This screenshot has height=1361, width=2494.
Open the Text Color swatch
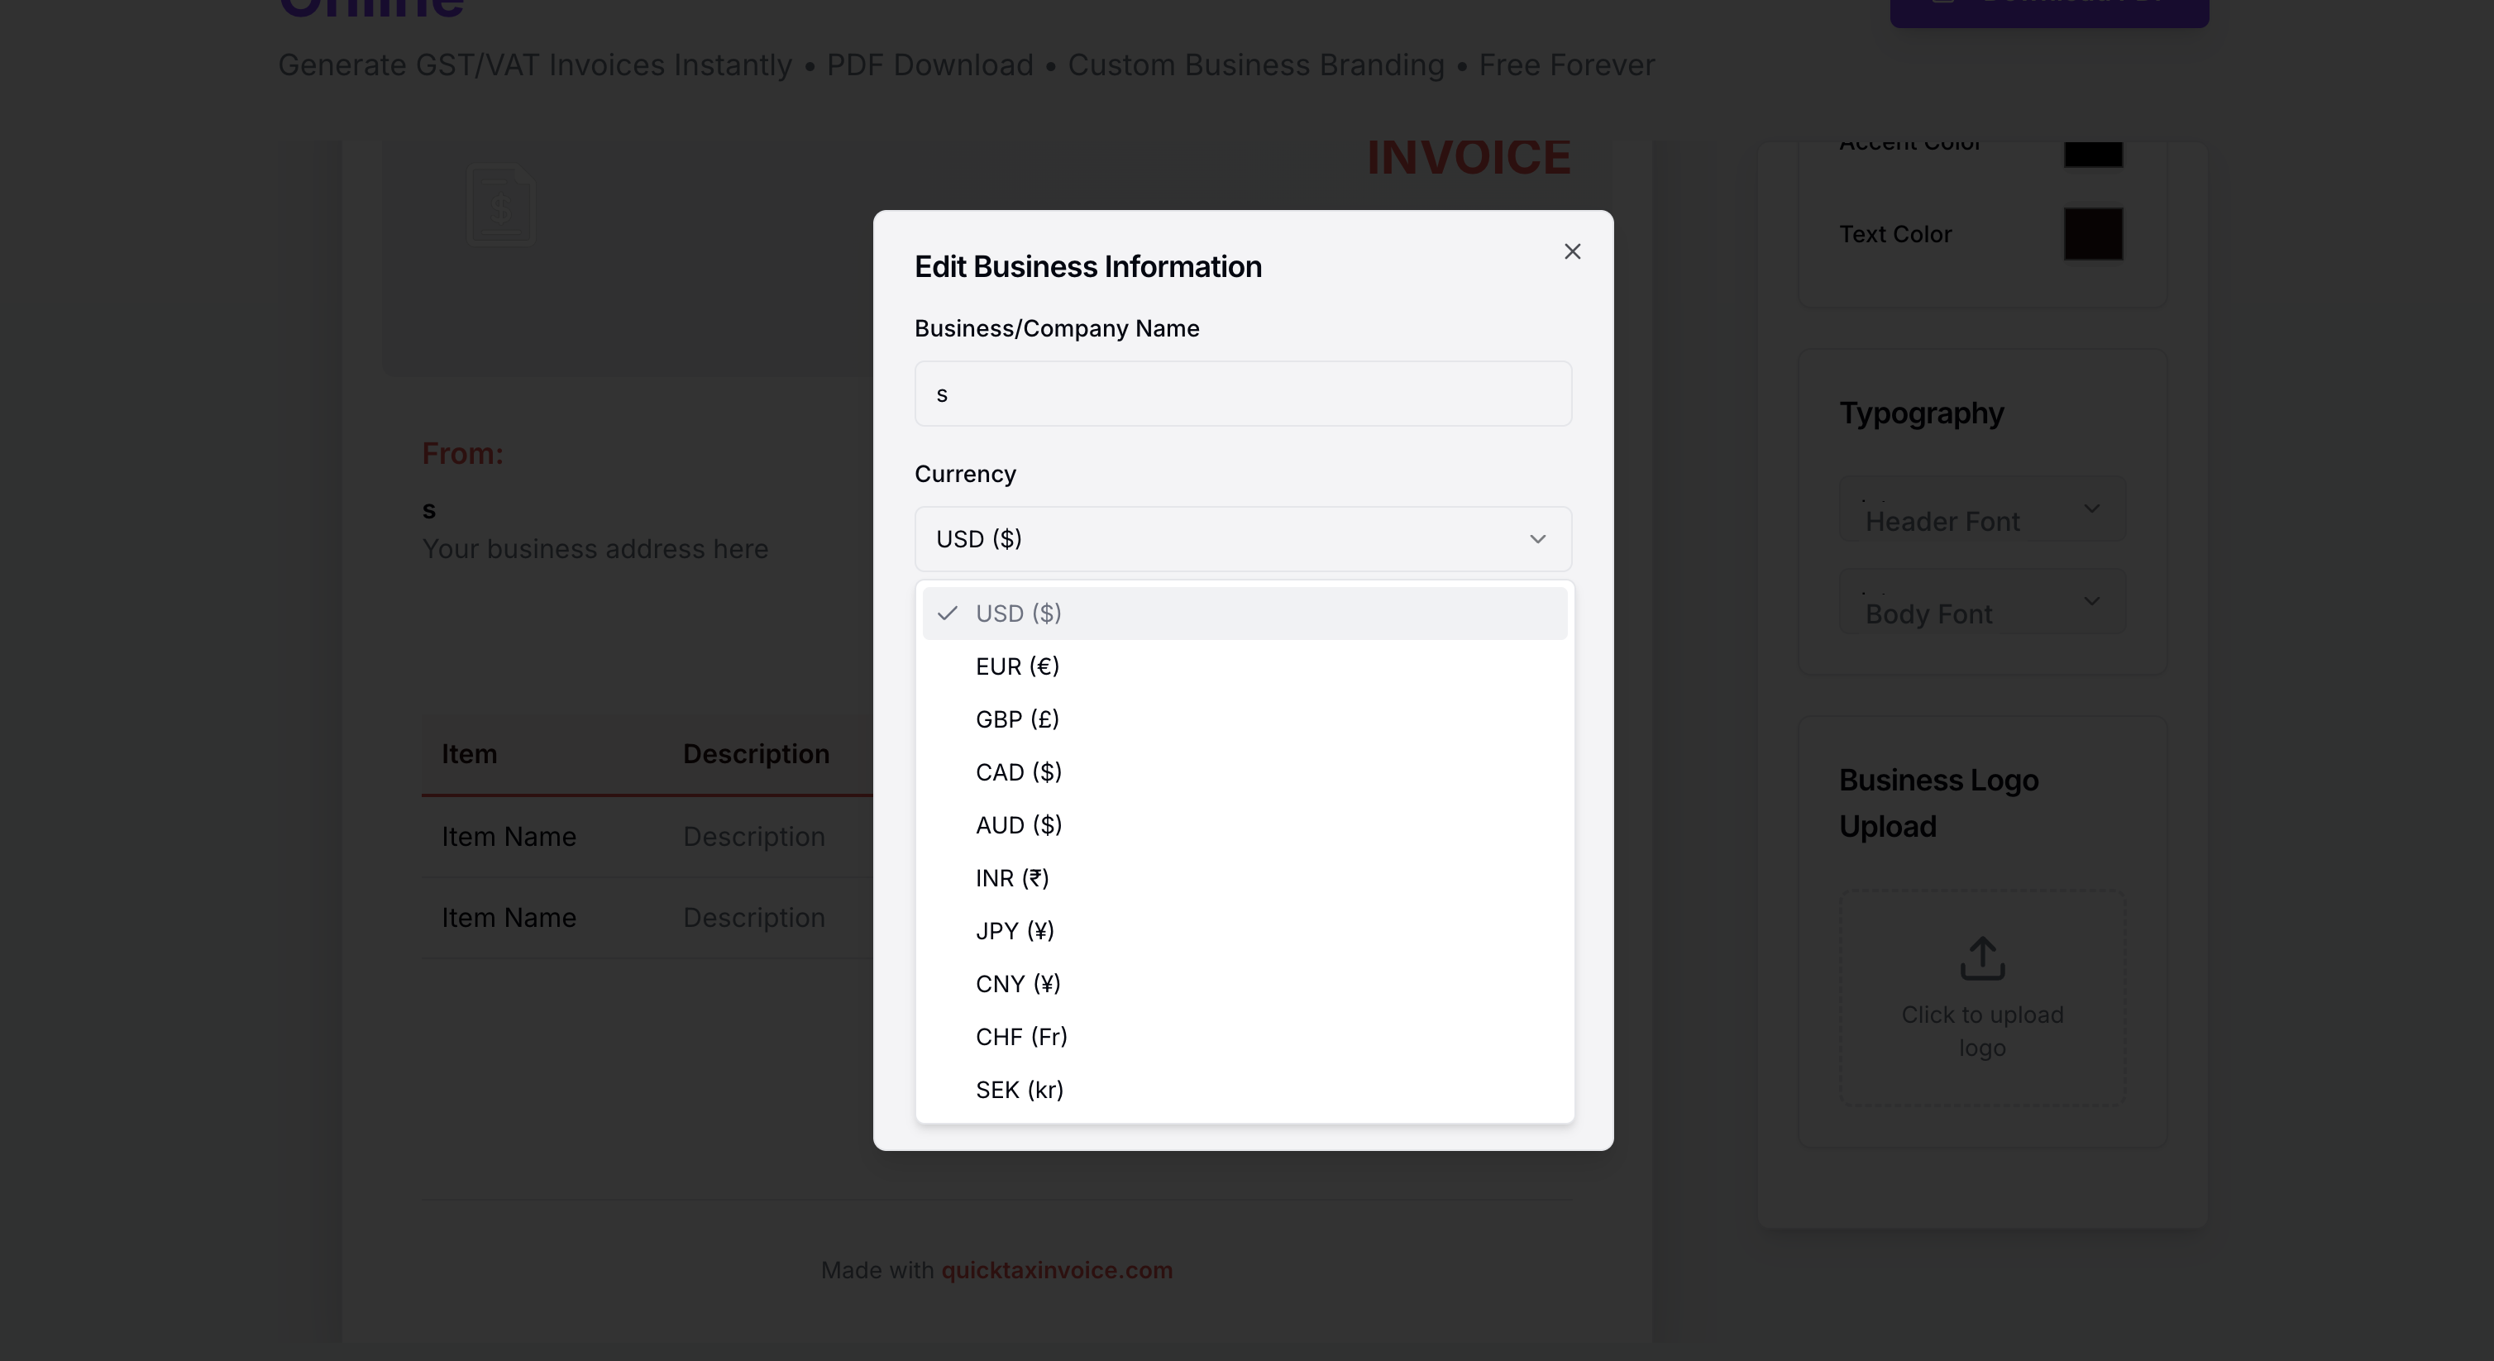[x=2093, y=234]
